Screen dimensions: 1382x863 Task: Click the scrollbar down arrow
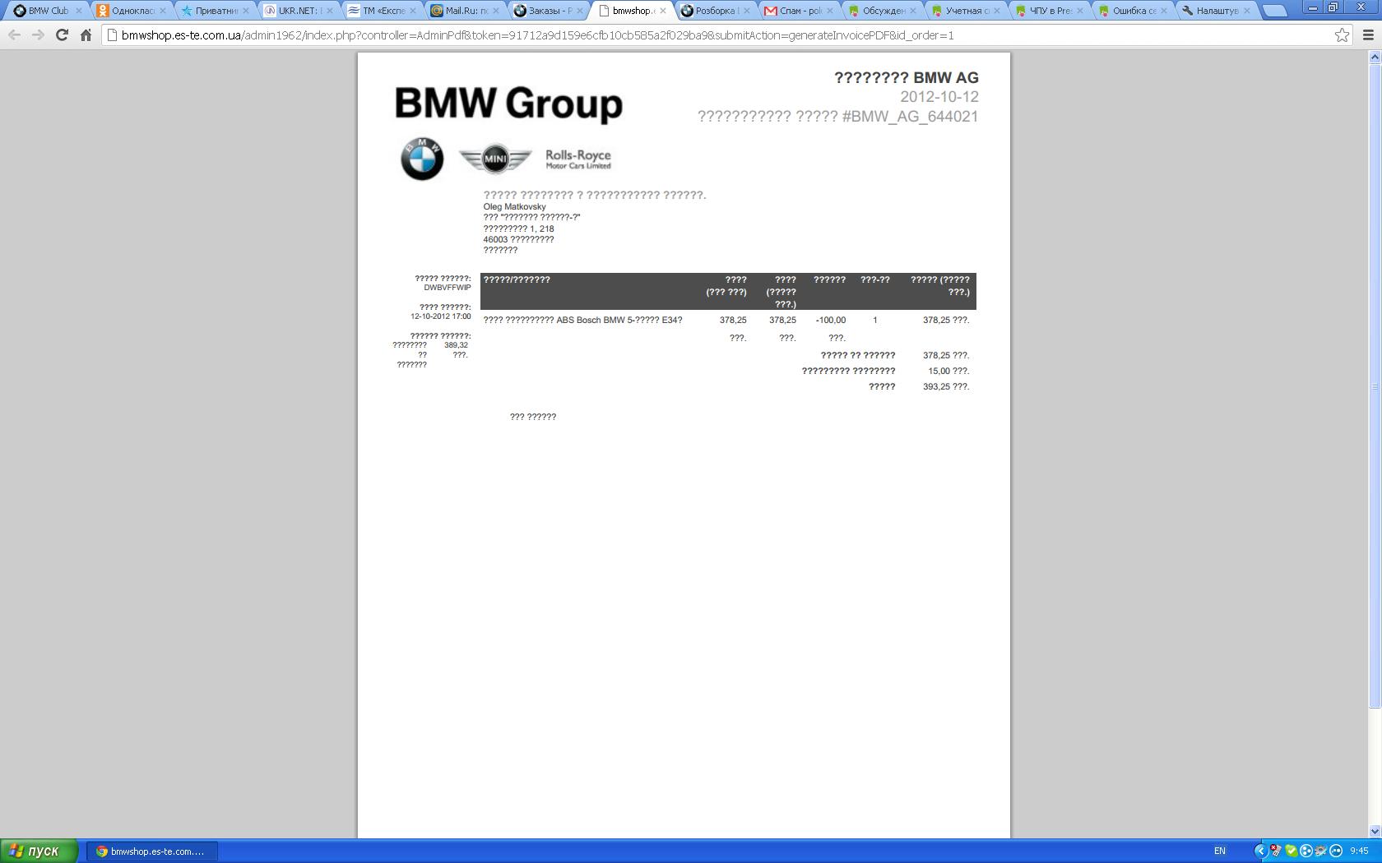(x=1374, y=831)
